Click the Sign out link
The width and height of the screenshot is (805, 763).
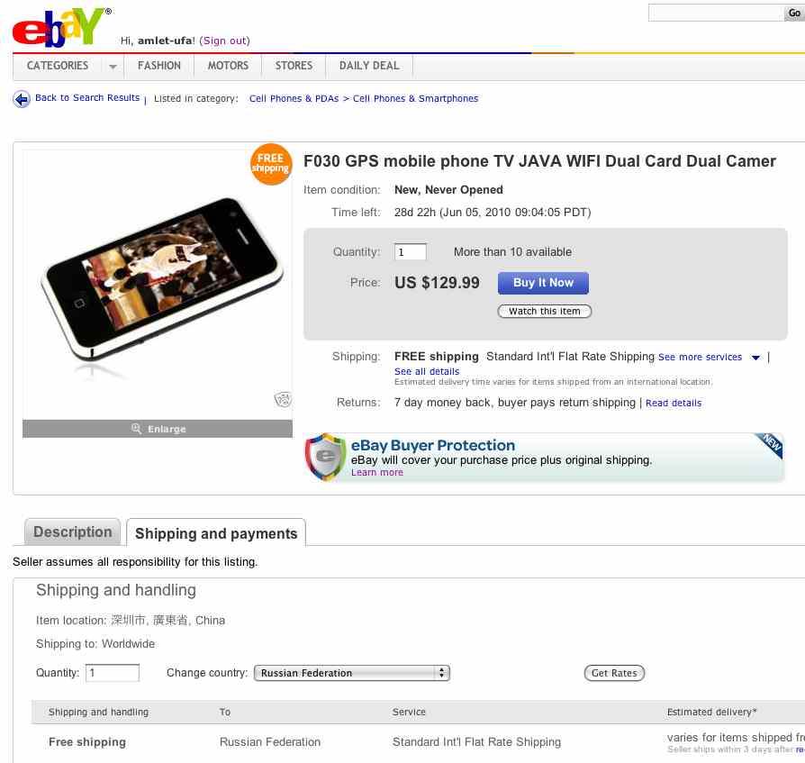225,41
